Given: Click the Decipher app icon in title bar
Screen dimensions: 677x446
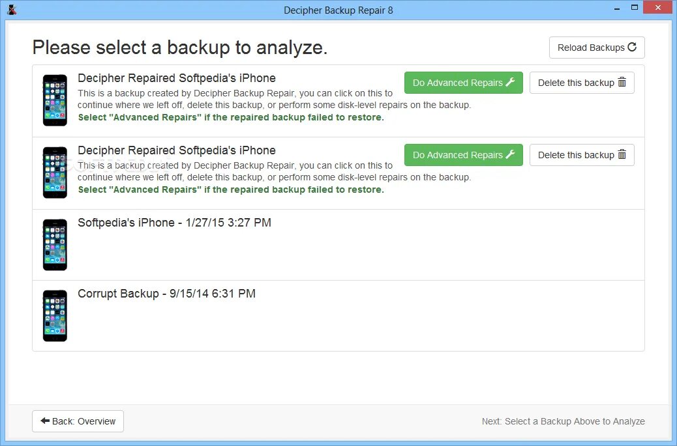Looking at the screenshot, I should tap(12, 10).
